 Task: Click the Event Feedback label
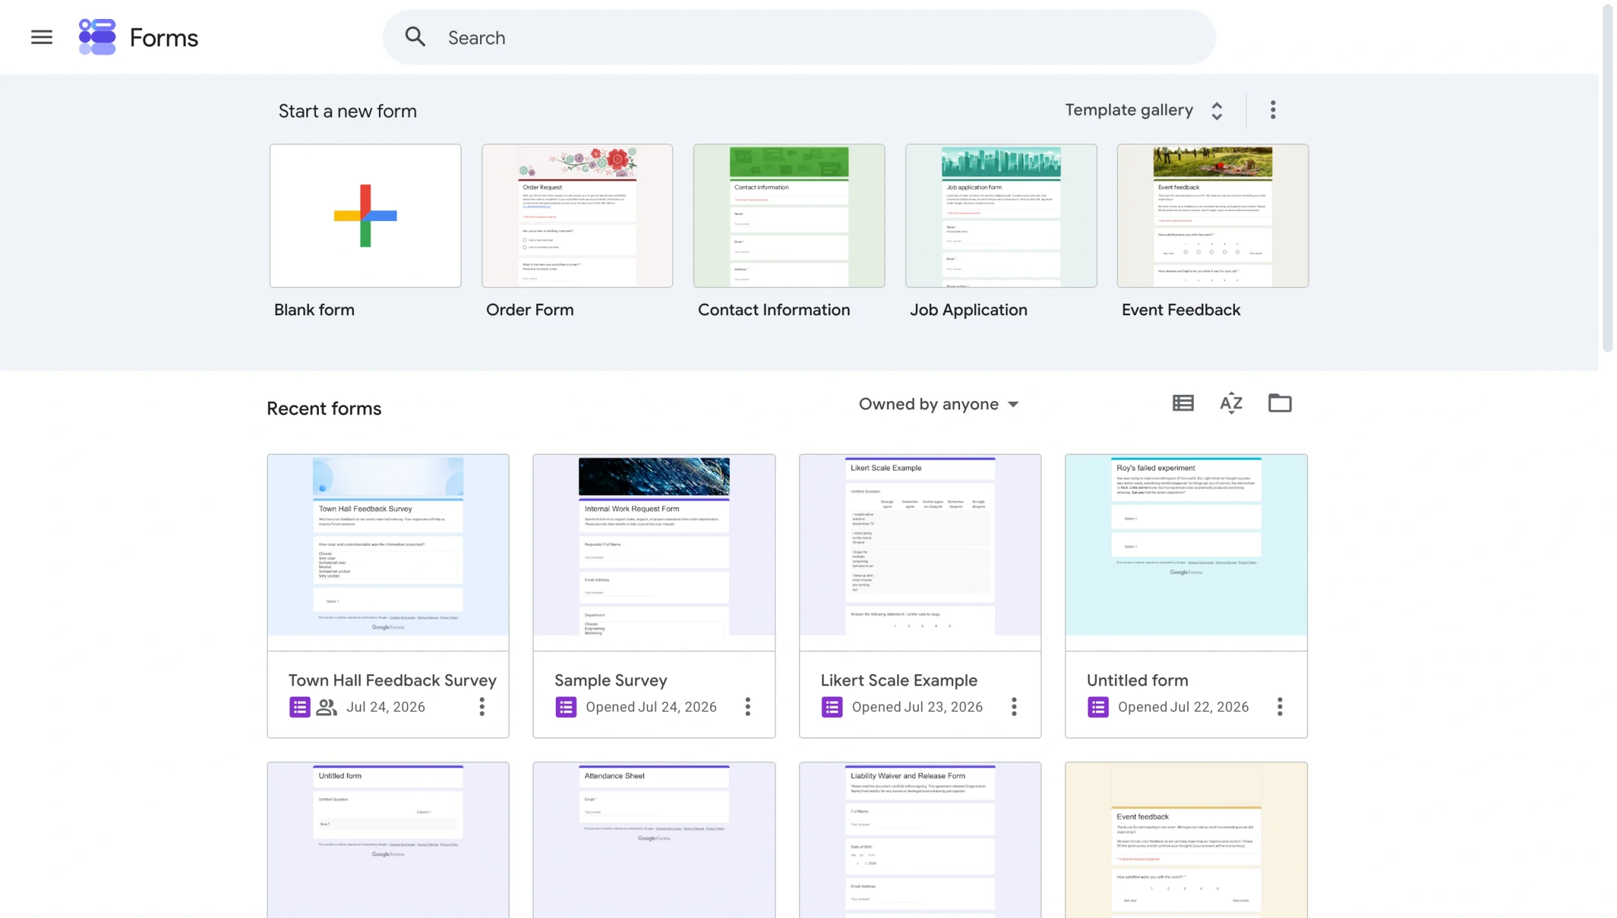(x=1181, y=310)
